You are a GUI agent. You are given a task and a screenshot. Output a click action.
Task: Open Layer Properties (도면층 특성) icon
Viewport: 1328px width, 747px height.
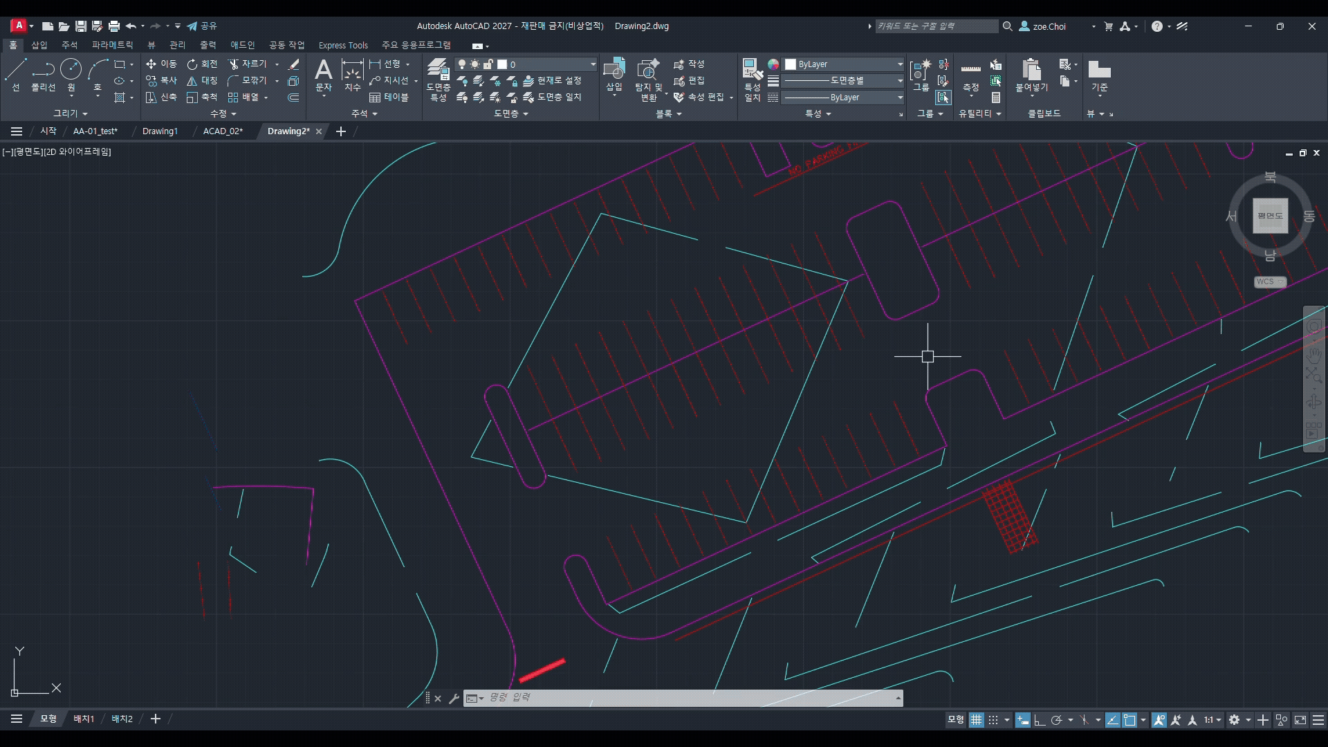click(x=438, y=79)
